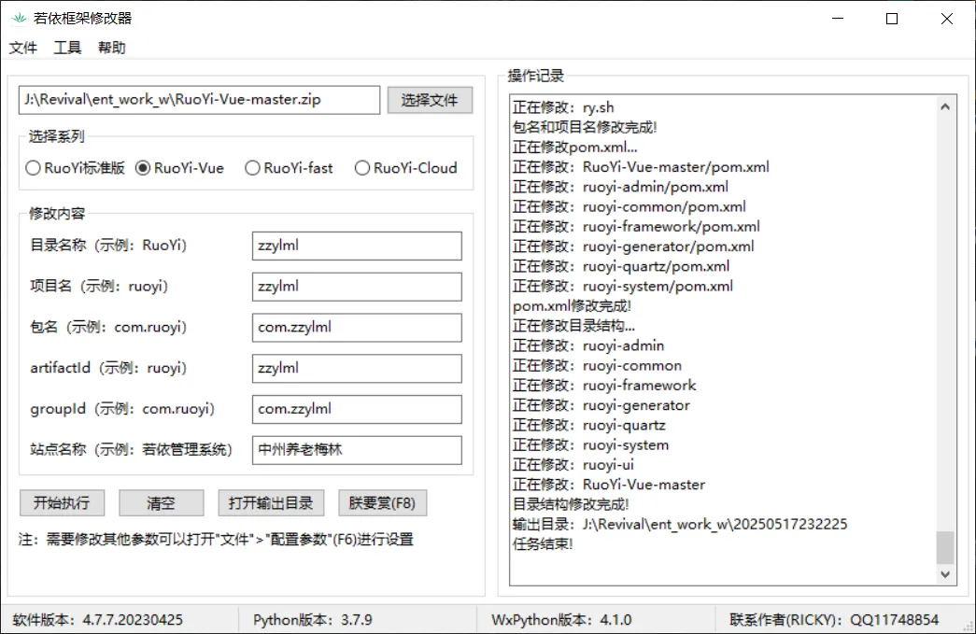Click the log scrollbar down arrow
This screenshot has width=976, height=634.
(945, 574)
